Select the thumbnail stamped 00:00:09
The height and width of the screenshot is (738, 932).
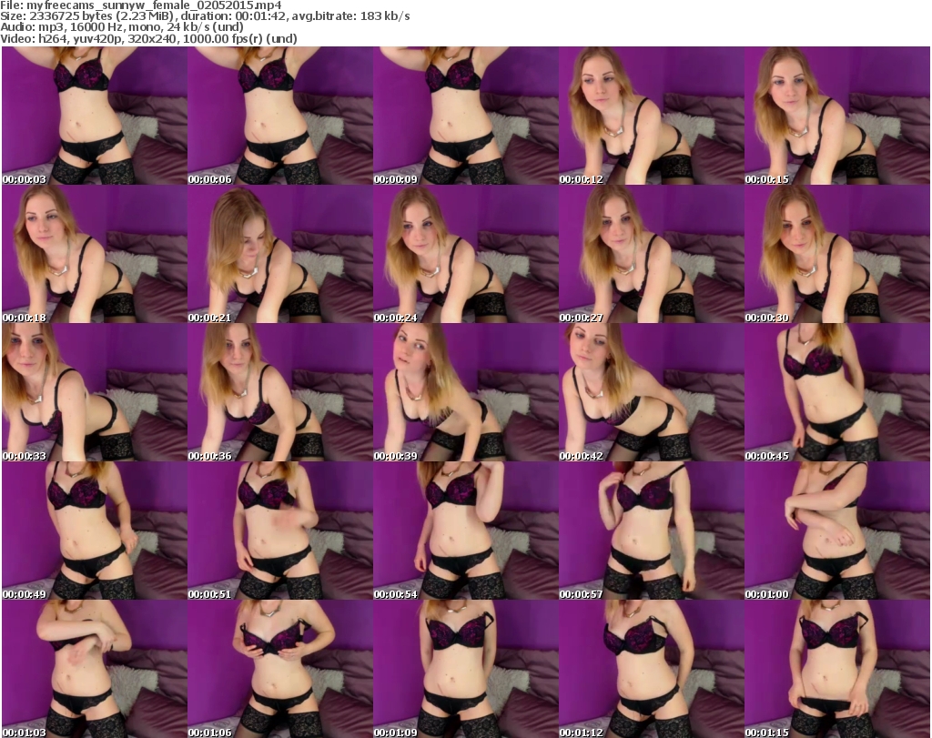(466, 116)
